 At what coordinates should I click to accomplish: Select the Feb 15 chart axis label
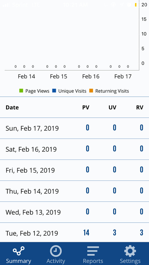tap(58, 76)
